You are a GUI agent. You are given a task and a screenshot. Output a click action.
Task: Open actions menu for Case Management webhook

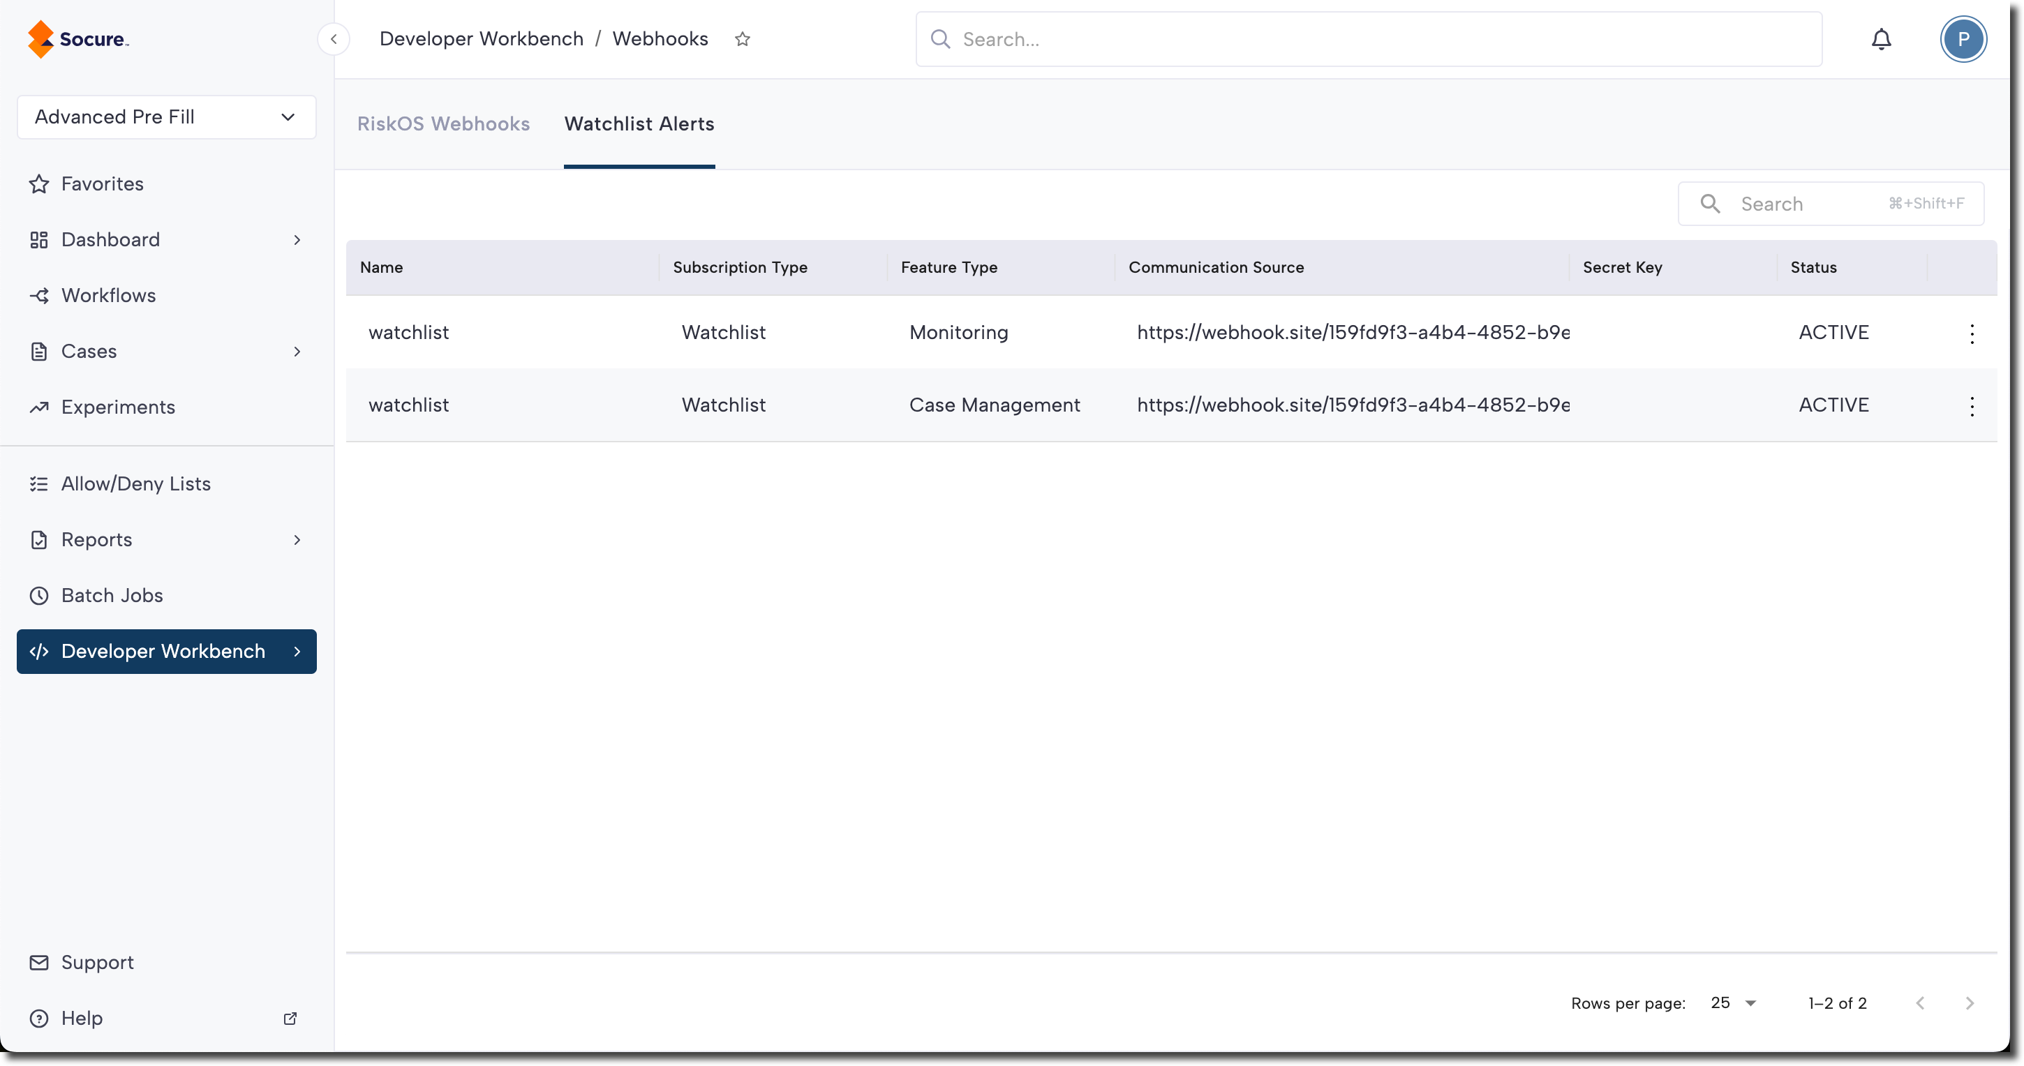pos(1972,406)
